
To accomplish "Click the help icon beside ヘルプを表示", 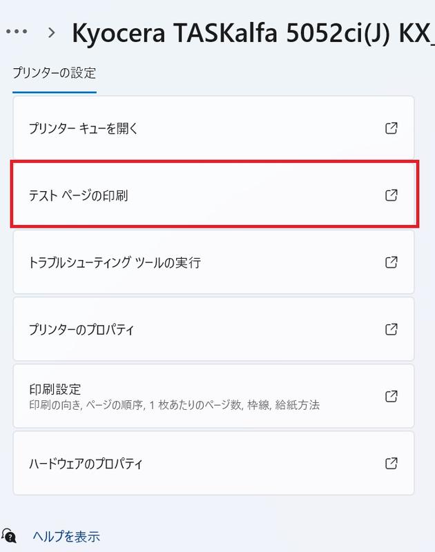I will [x=10, y=536].
